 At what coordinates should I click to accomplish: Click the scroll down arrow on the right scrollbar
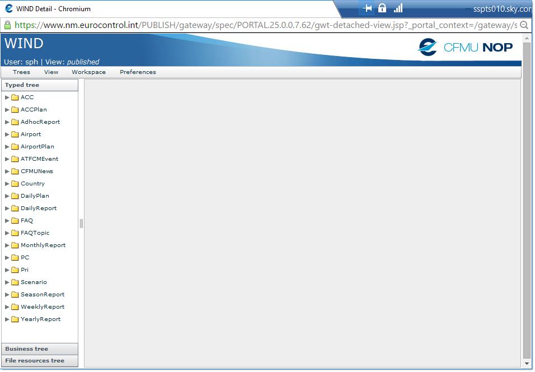tap(526, 364)
